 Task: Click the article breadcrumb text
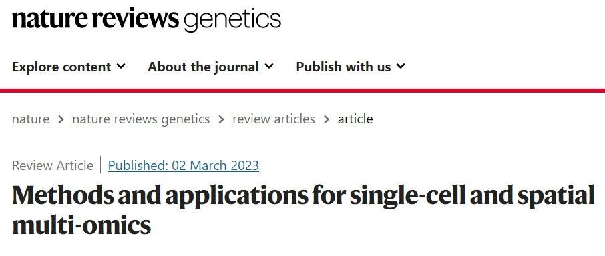tap(355, 119)
